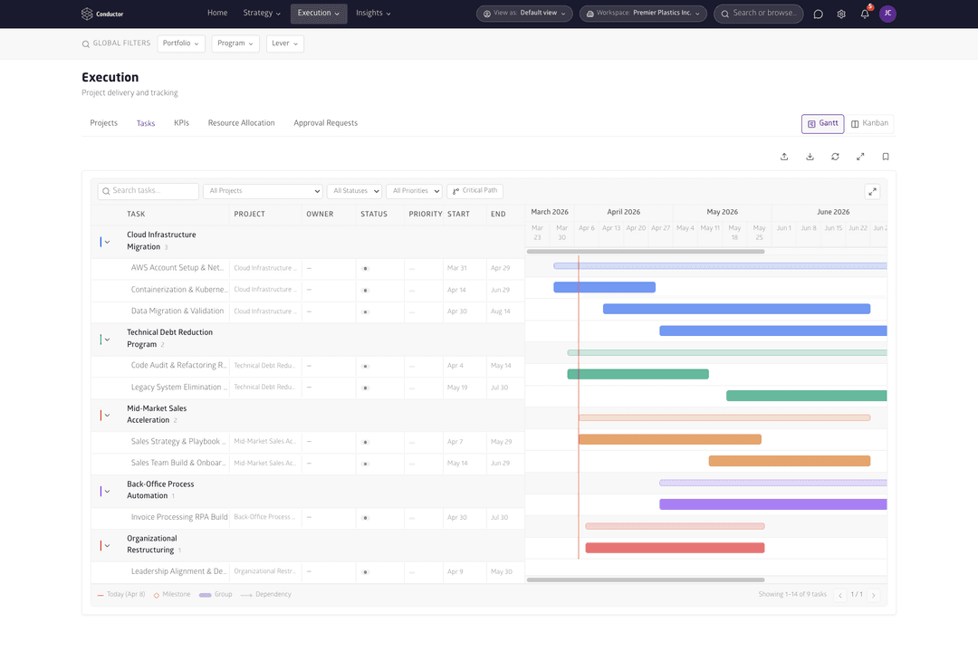
Task: Open the View as Default view selector
Action: (x=524, y=13)
